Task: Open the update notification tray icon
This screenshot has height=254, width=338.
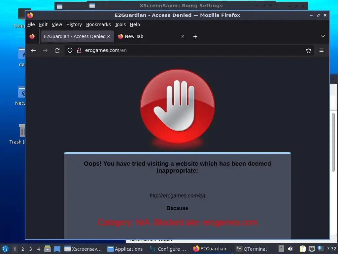Action: 320,248
